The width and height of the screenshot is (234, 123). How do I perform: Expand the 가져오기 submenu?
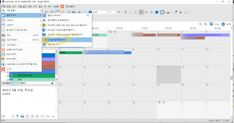[x=22, y=20]
